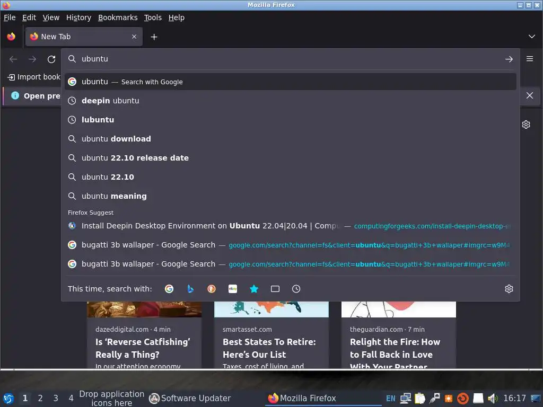
Task: Open the EN keyboard layout indicator
Action: tap(391, 399)
